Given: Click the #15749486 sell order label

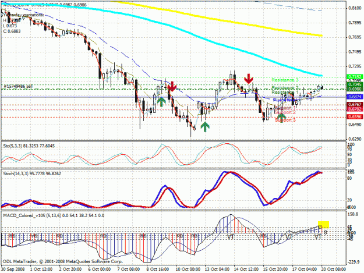Looking at the screenshot, I should pos(18,86).
